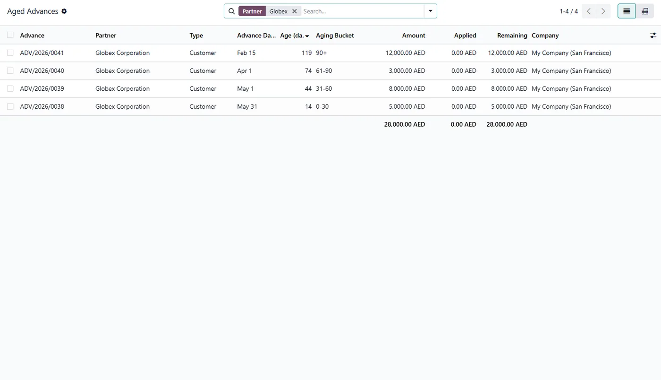Open the Aged Advances gear actions menu
661x380 pixels.
(64, 11)
